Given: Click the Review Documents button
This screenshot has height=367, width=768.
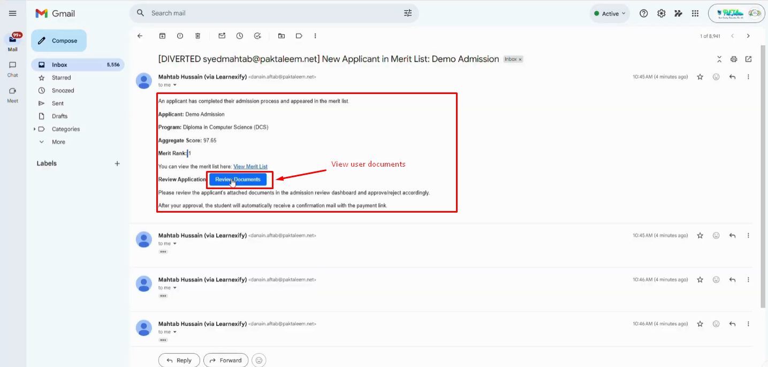Looking at the screenshot, I should tap(238, 179).
